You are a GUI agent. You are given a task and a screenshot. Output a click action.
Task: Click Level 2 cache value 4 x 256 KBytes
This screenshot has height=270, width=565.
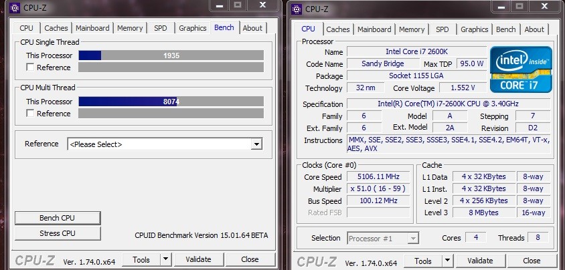click(x=483, y=200)
